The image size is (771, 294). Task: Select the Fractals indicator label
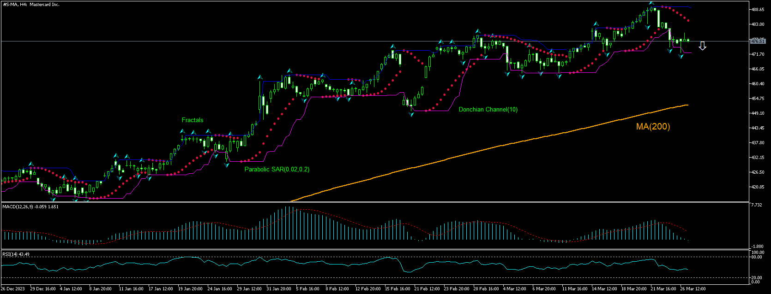[193, 120]
